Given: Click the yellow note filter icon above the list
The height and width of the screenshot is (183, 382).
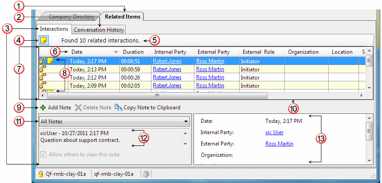Looking at the screenshot, I should [43, 41].
